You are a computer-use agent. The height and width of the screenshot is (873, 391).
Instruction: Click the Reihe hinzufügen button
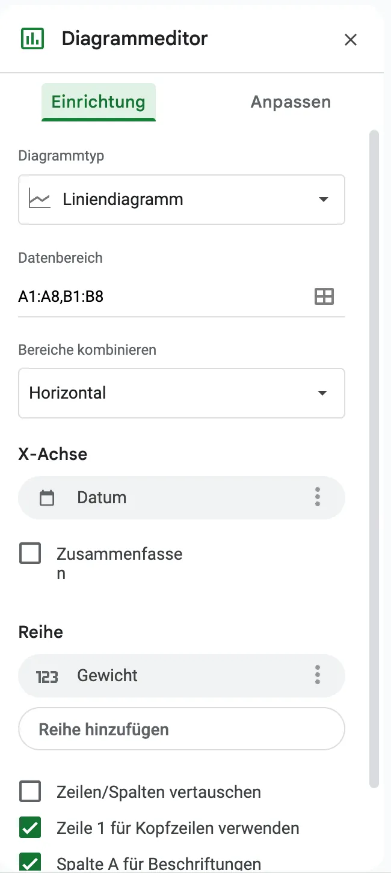(x=180, y=729)
